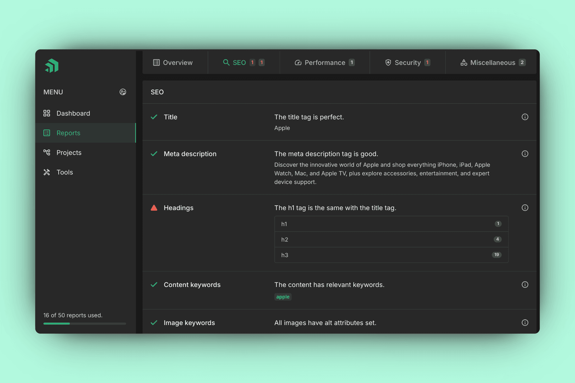Screen dimensions: 575x383
Task: Select the SEO tab
Action: pos(239,63)
